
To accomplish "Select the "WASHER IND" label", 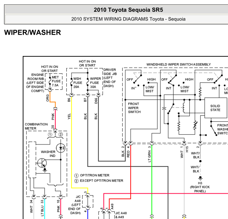I will click(x=48, y=154).
